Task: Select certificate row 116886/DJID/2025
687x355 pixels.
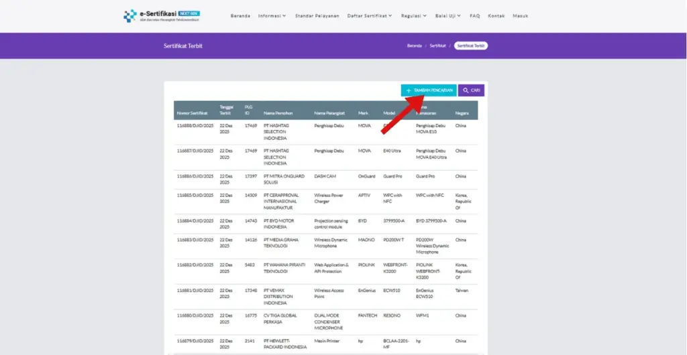Action: tap(195, 176)
